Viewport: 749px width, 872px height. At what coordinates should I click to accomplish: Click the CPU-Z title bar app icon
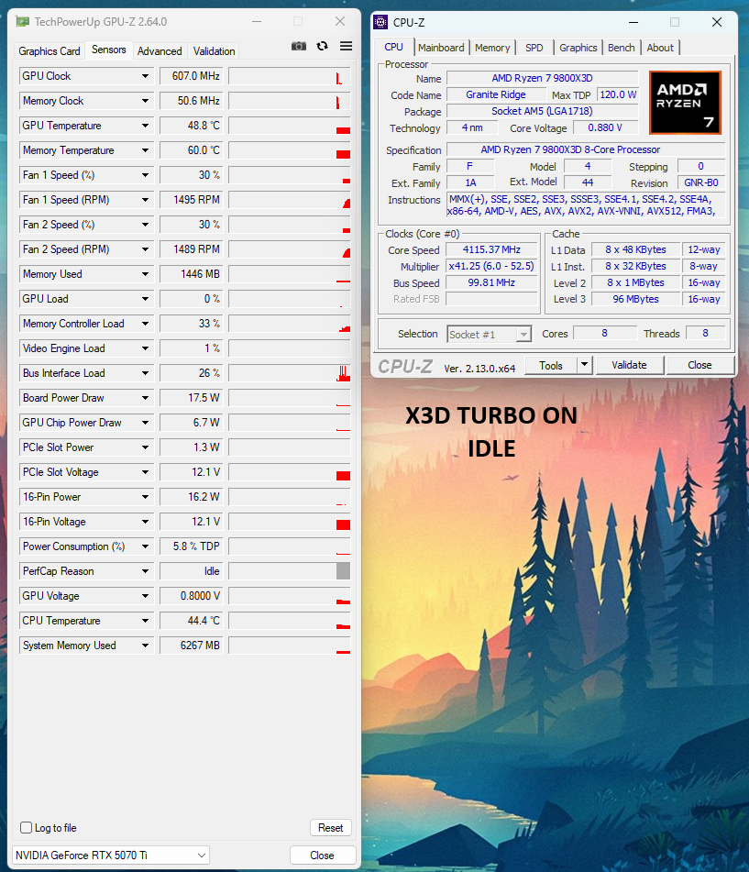(381, 22)
